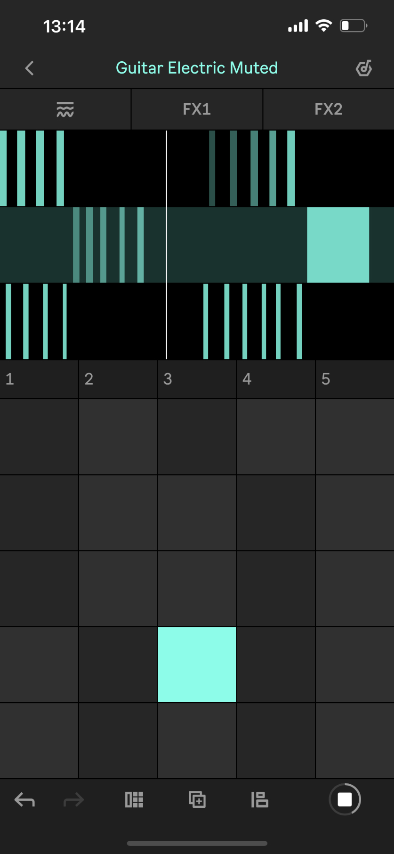Switch to the wave filter tab
The width and height of the screenshot is (394, 854).
tap(65, 109)
